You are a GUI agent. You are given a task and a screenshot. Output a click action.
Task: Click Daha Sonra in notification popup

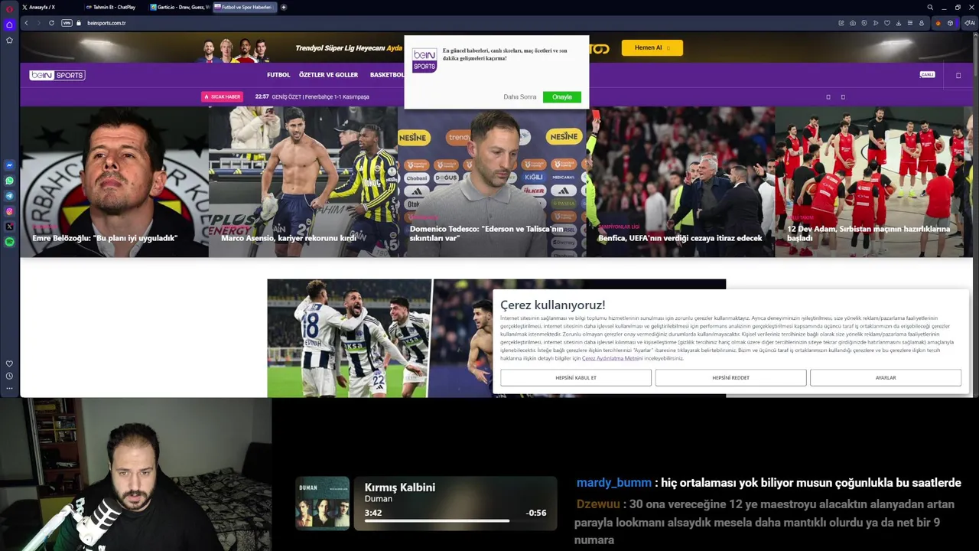[520, 97]
